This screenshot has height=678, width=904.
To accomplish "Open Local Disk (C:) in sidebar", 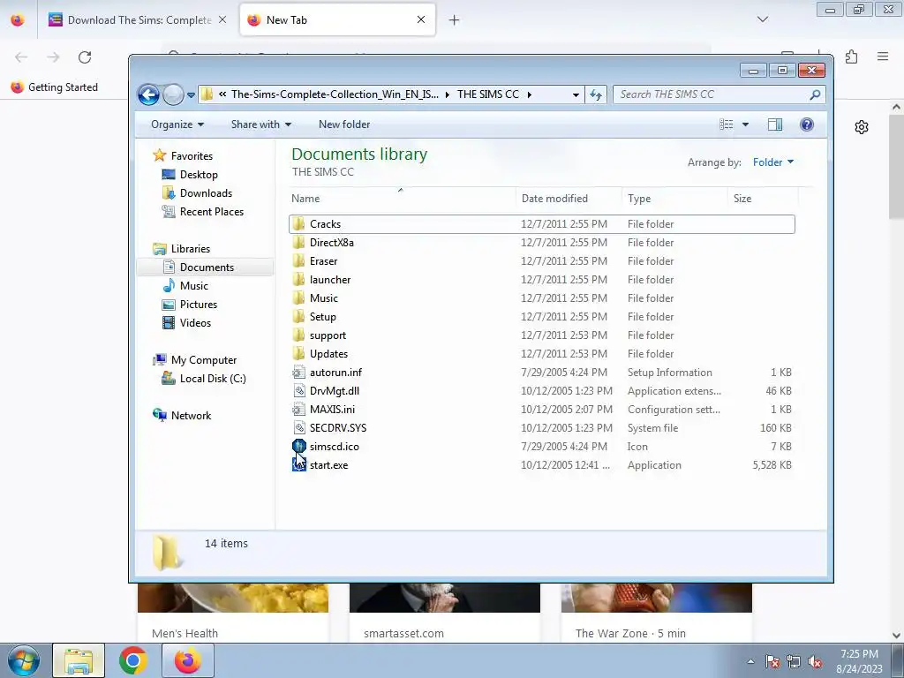I will [213, 379].
